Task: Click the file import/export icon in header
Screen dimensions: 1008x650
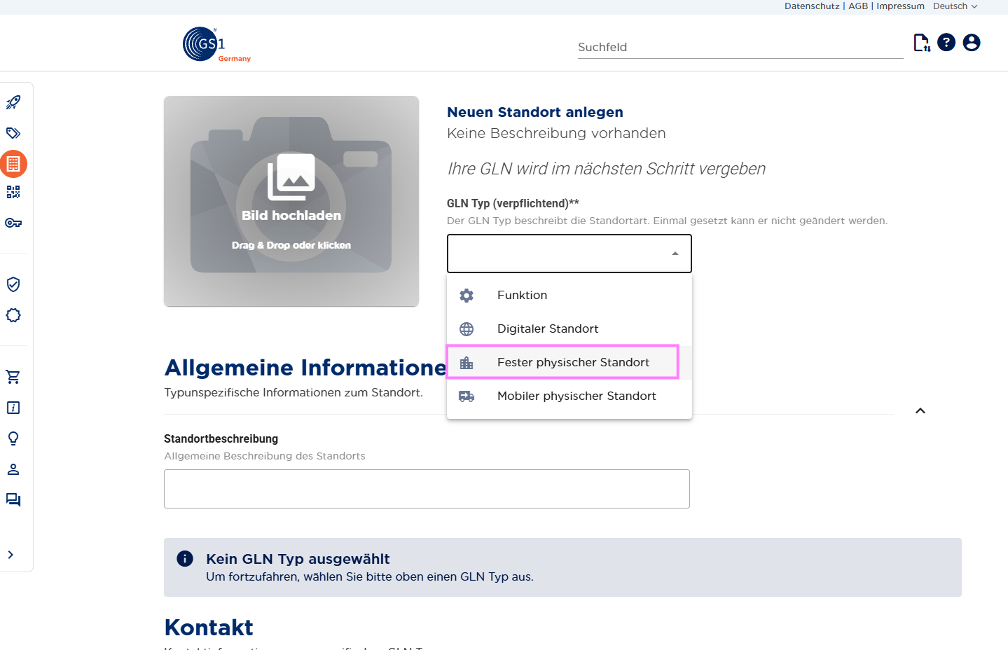Action: point(922,43)
